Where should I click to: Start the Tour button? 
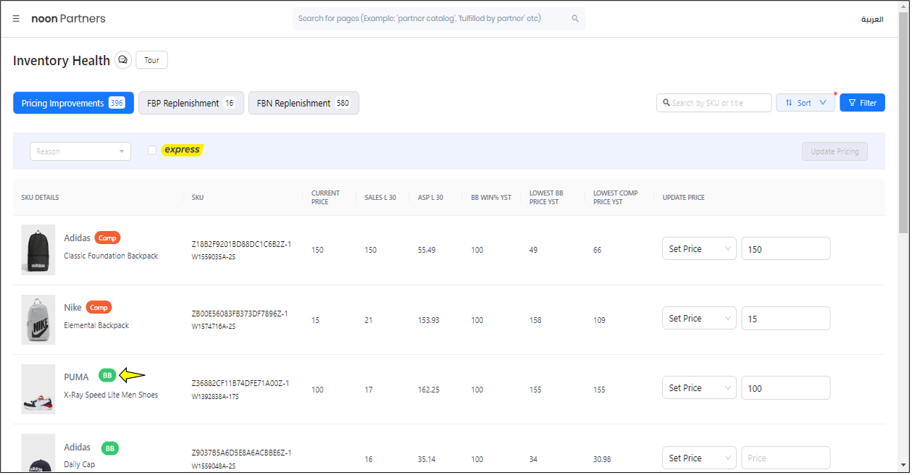151,60
